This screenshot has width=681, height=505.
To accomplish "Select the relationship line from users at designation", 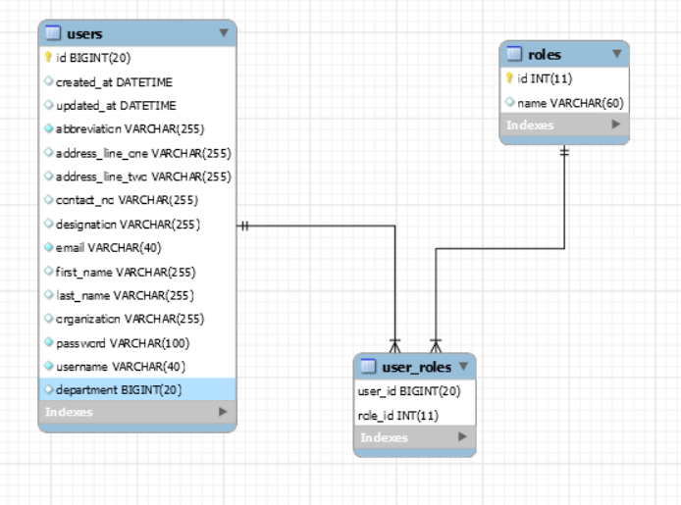I will 314,226.
